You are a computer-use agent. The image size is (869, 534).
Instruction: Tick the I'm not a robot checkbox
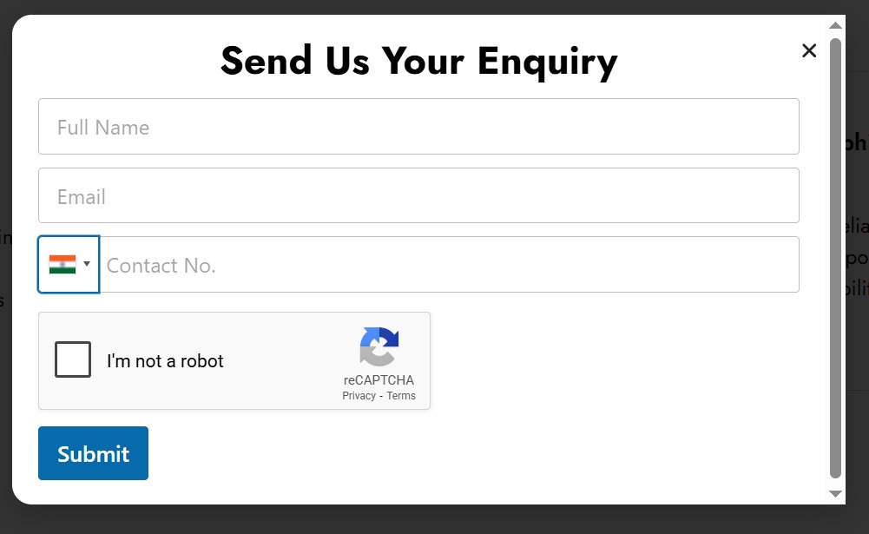coord(73,360)
